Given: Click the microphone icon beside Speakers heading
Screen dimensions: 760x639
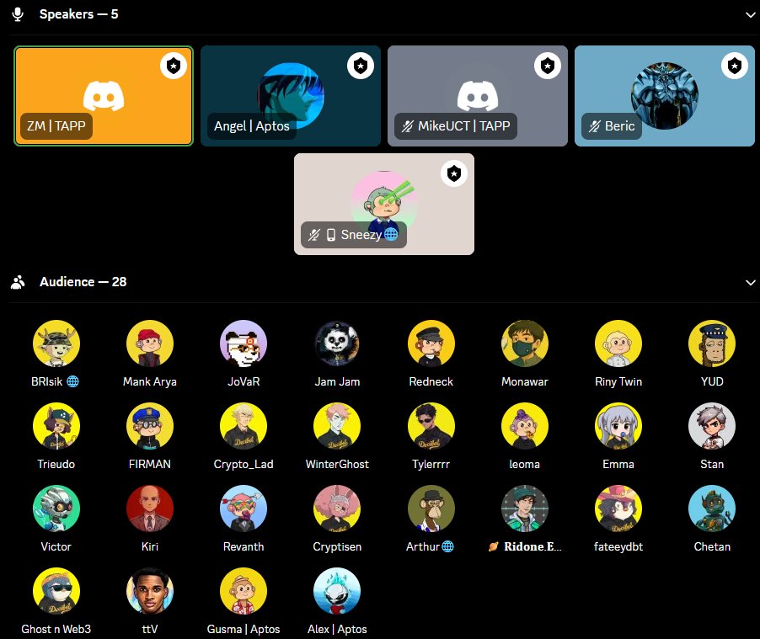Looking at the screenshot, I should tap(18, 14).
